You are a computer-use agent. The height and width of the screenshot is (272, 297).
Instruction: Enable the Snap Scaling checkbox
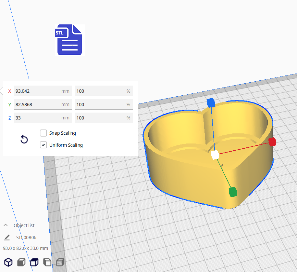pos(43,133)
